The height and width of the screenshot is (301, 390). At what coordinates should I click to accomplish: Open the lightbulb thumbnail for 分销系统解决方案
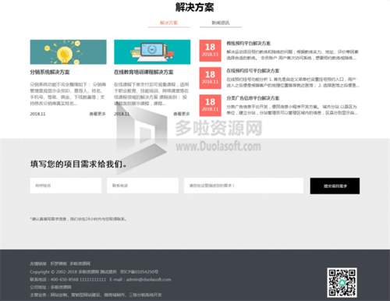tap(68, 52)
